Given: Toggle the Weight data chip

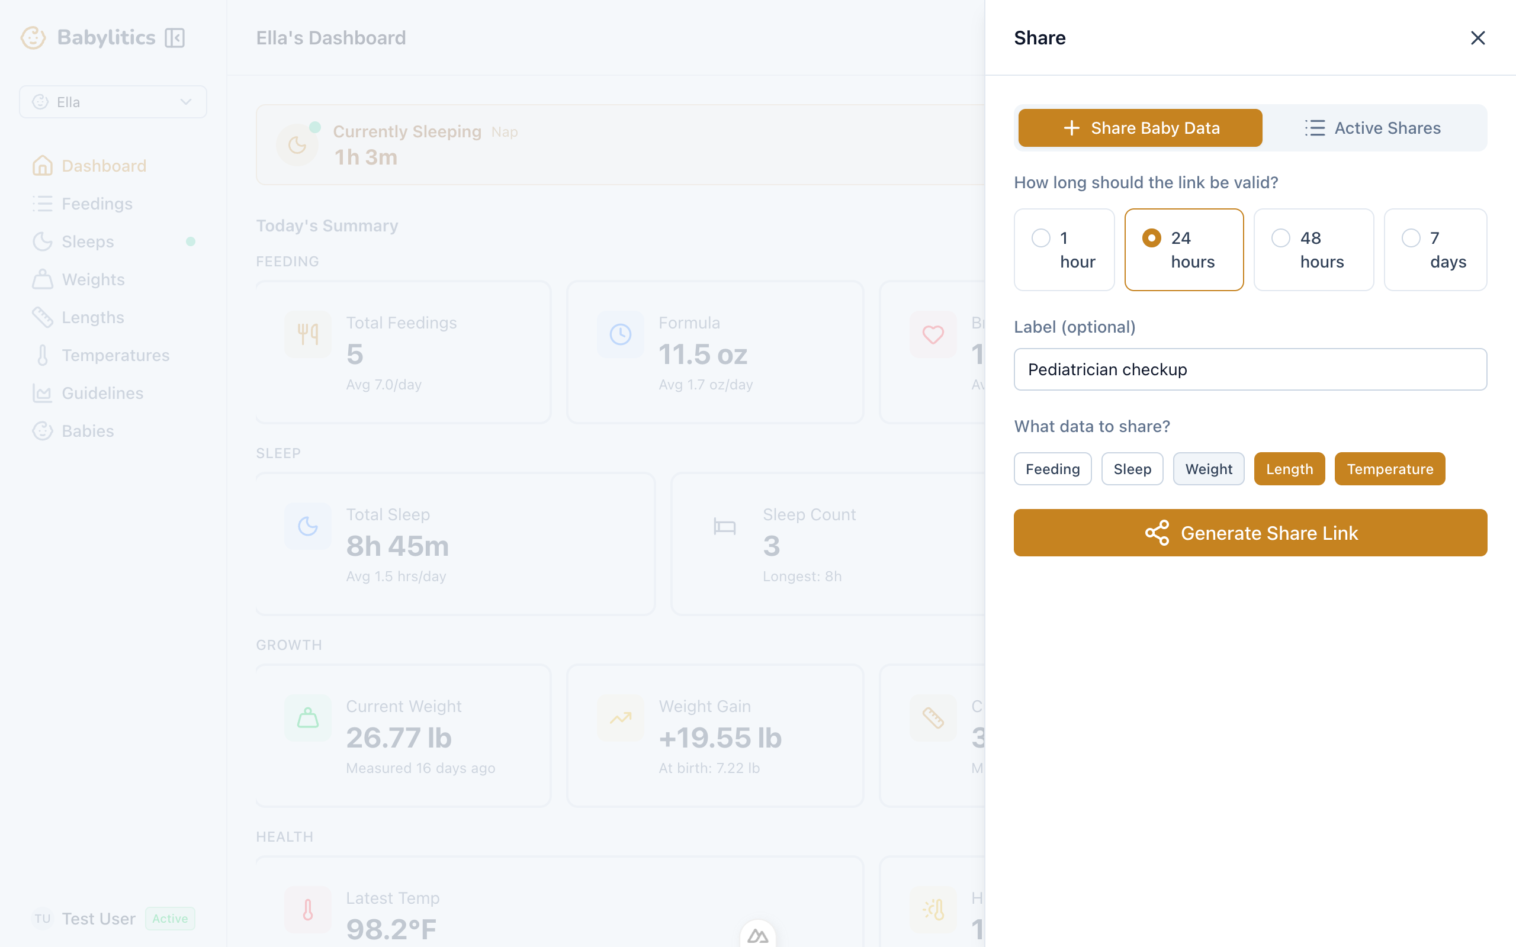Looking at the screenshot, I should tap(1208, 469).
